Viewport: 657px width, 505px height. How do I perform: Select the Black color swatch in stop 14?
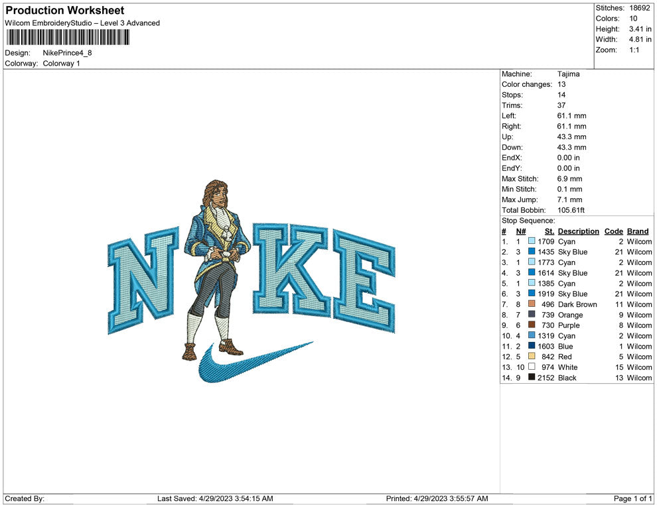coord(532,377)
